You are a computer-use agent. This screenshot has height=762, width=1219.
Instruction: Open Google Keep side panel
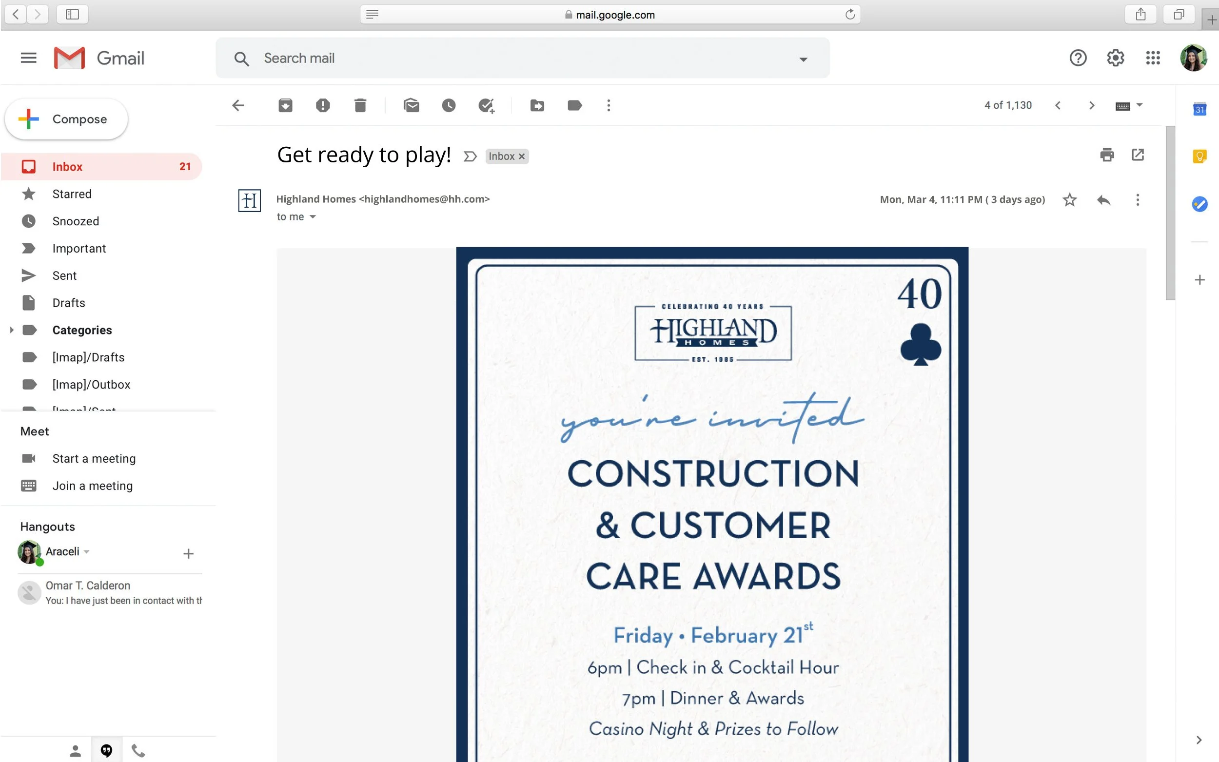1200,156
